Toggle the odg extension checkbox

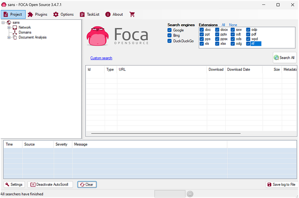[x=232, y=44]
